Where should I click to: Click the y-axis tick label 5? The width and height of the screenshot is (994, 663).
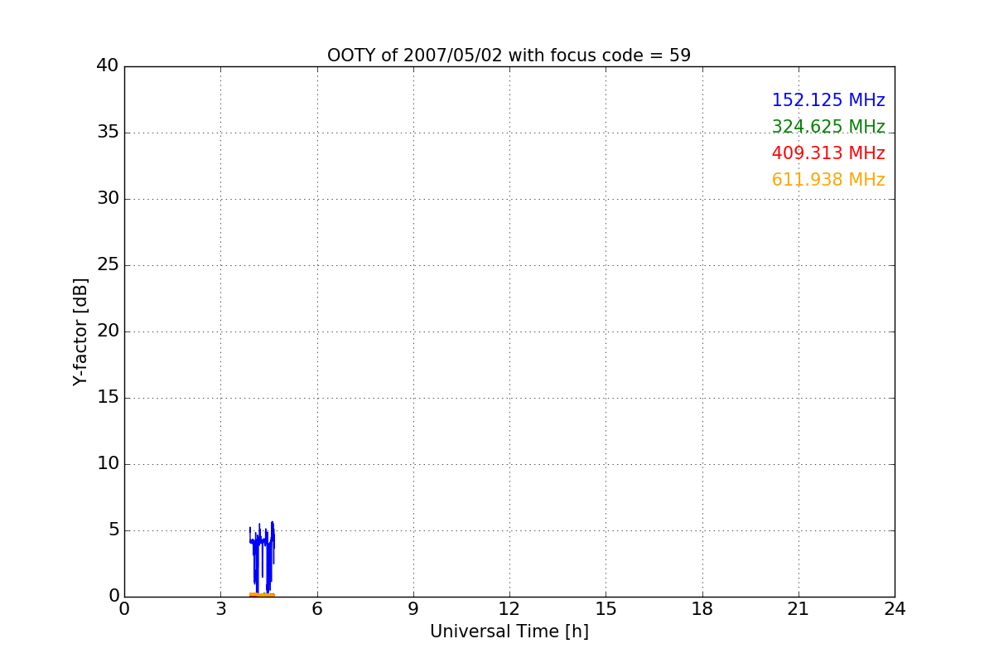(113, 530)
